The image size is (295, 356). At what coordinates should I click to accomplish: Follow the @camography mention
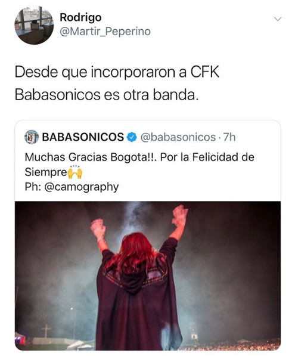pos(82,187)
